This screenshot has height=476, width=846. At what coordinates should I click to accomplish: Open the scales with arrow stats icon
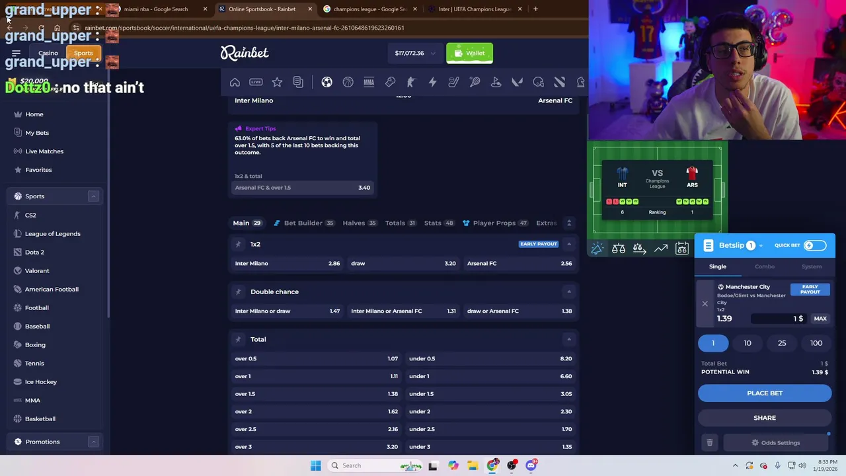point(639,249)
